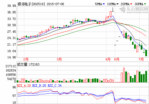The image size is (149, 104).
Task: Click the last green candlestick at the chart's right end
Action: (146, 53)
